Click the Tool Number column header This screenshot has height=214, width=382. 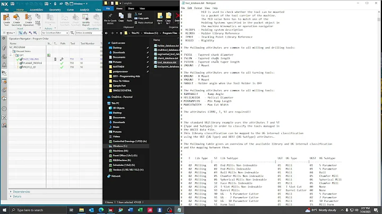(88, 43)
